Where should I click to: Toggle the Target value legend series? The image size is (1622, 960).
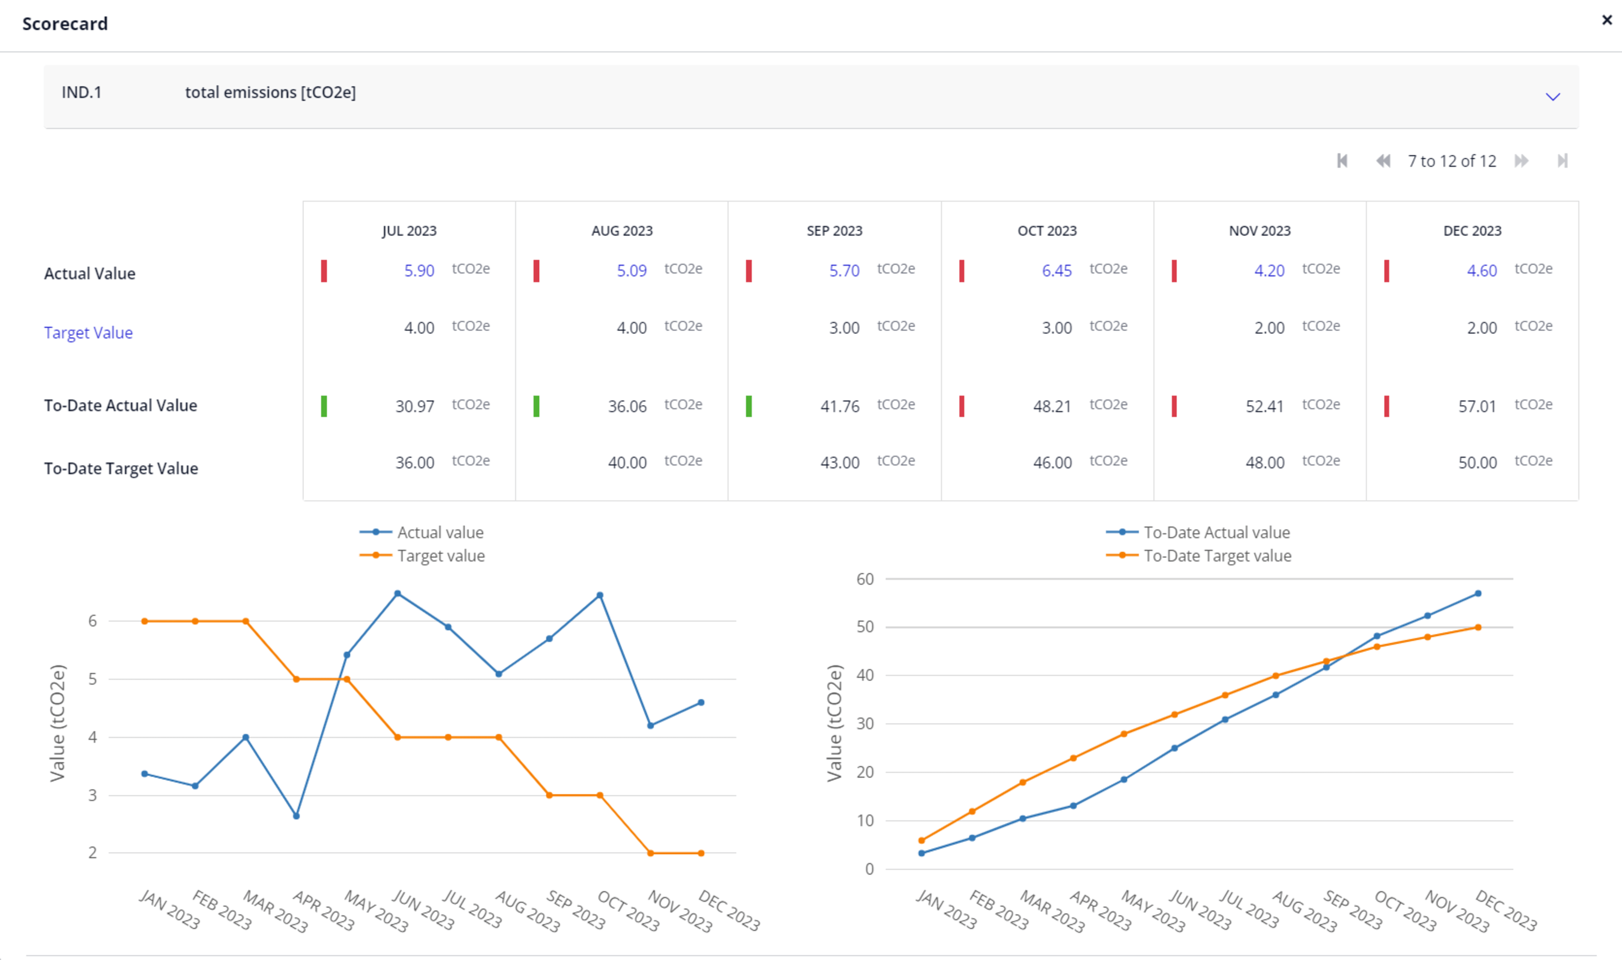pos(422,556)
